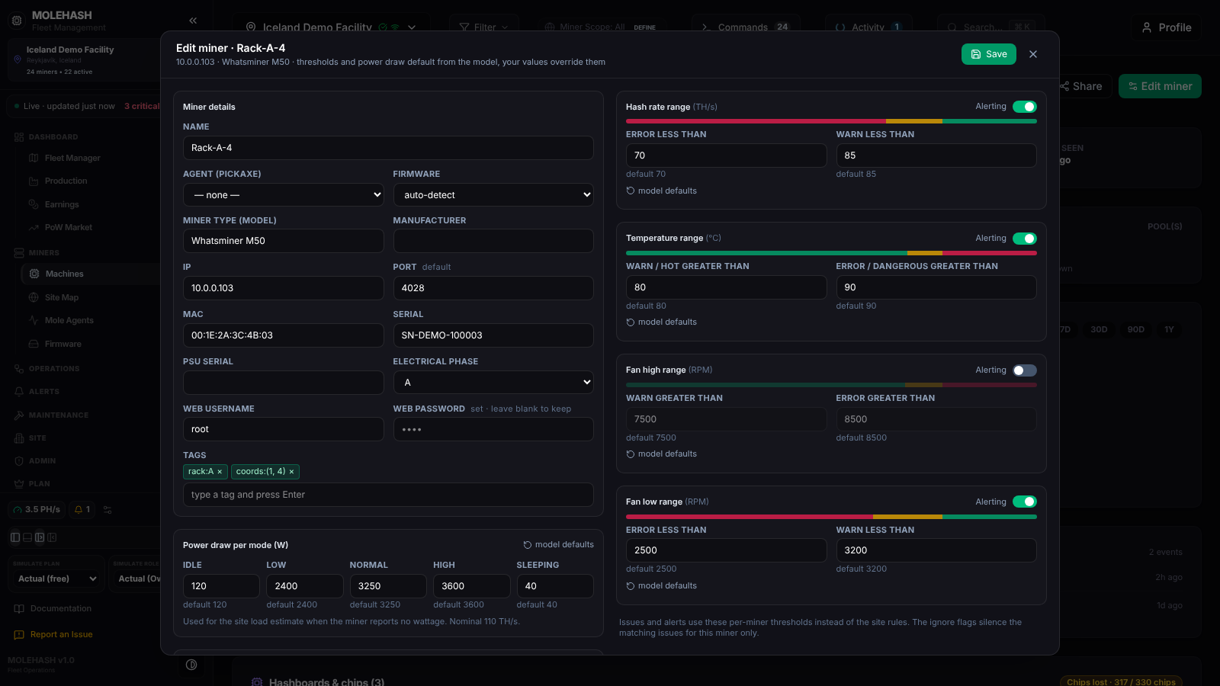Open the Profile button
The height and width of the screenshot is (686, 1220).
coord(1166,27)
